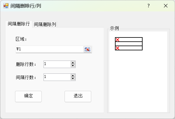Close the 间隔删除行/列 dialog
Screen dimensions: 175x119
point(166,6)
